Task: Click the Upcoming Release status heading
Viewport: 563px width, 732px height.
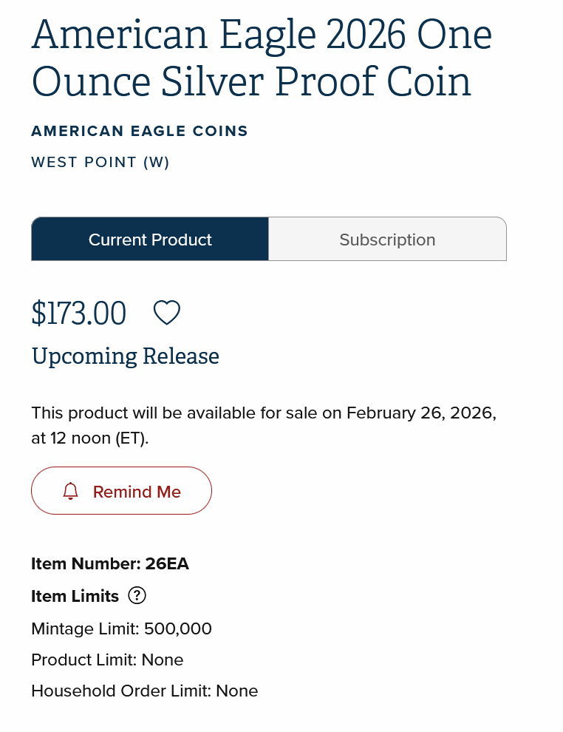Action: click(125, 356)
